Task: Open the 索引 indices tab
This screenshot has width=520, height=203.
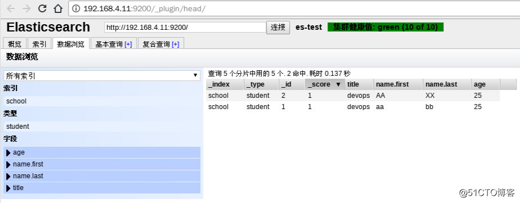Action: tap(39, 44)
